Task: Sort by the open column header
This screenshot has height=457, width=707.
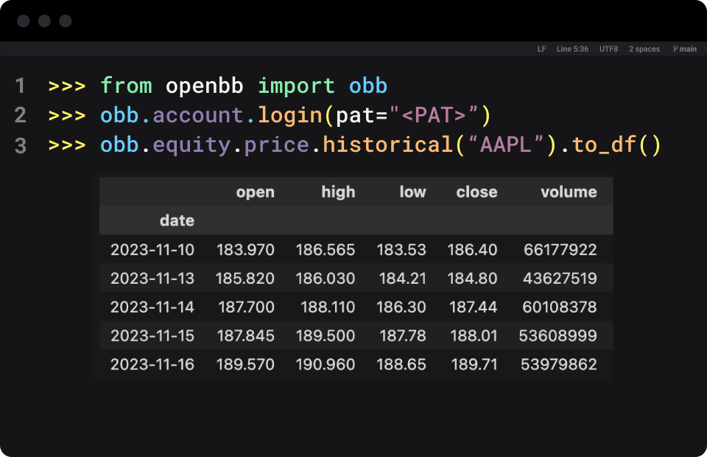Action: coord(256,192)
